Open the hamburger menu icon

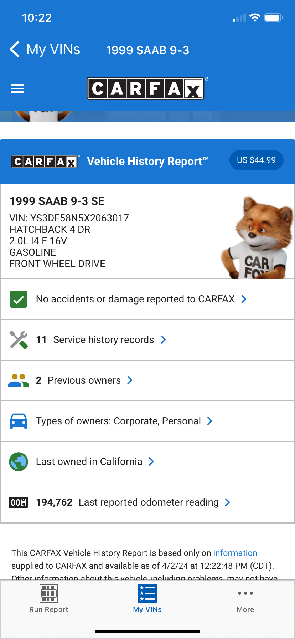tap(17, 88)
